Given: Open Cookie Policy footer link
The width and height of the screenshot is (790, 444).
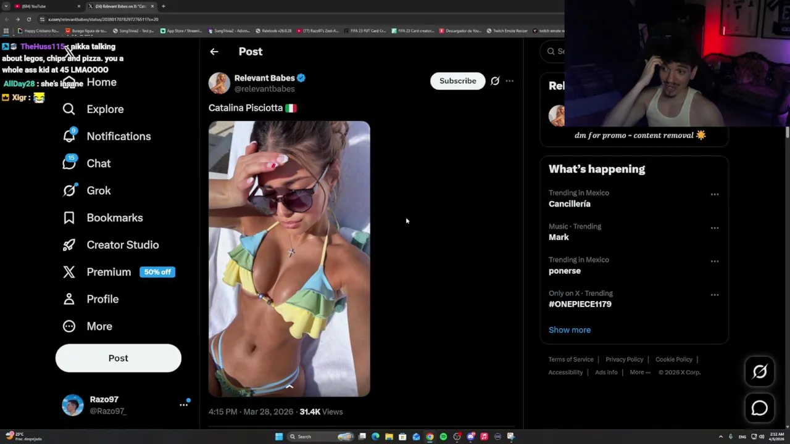Looking at the screenshot, I should point(674,360).
